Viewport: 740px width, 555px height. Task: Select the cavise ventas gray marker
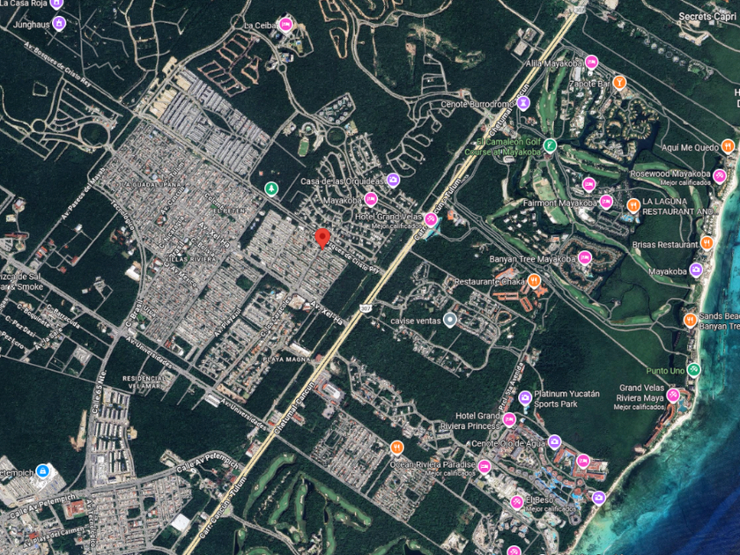pyautogui.click(x=450, y=320)
